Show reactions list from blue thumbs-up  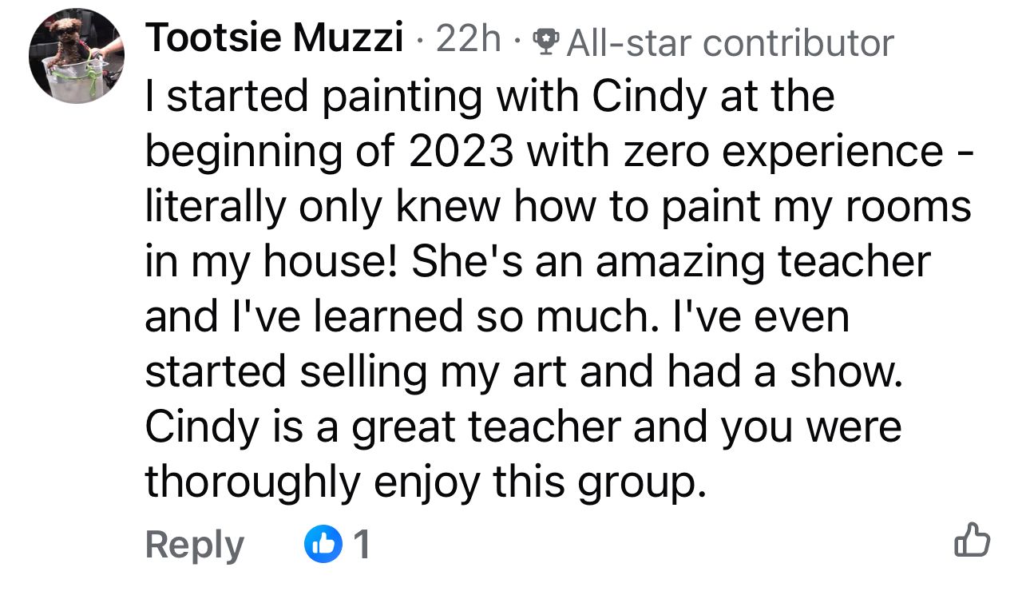point(323,545)
